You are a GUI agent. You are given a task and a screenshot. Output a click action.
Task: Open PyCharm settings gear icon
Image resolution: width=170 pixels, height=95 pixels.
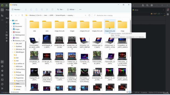click(152, 5)
